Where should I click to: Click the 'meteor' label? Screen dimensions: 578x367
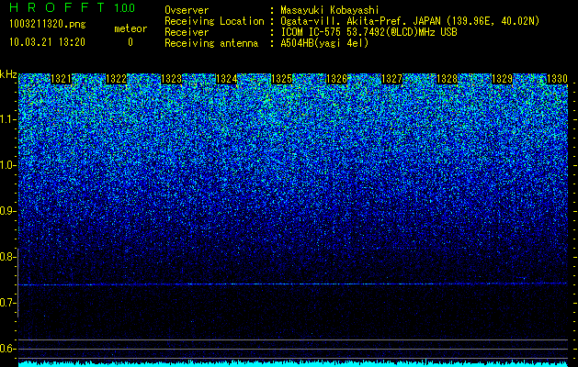tap(130, 28)
